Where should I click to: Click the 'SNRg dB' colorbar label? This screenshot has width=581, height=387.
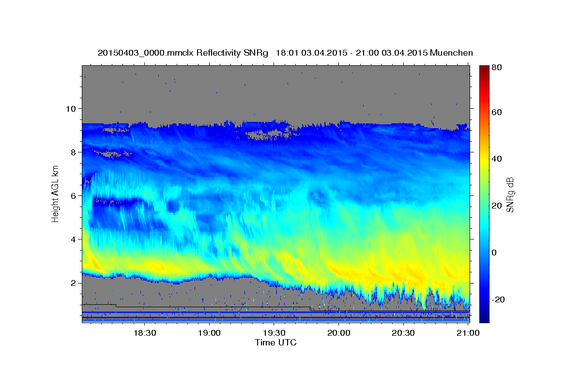click(509, 194)
